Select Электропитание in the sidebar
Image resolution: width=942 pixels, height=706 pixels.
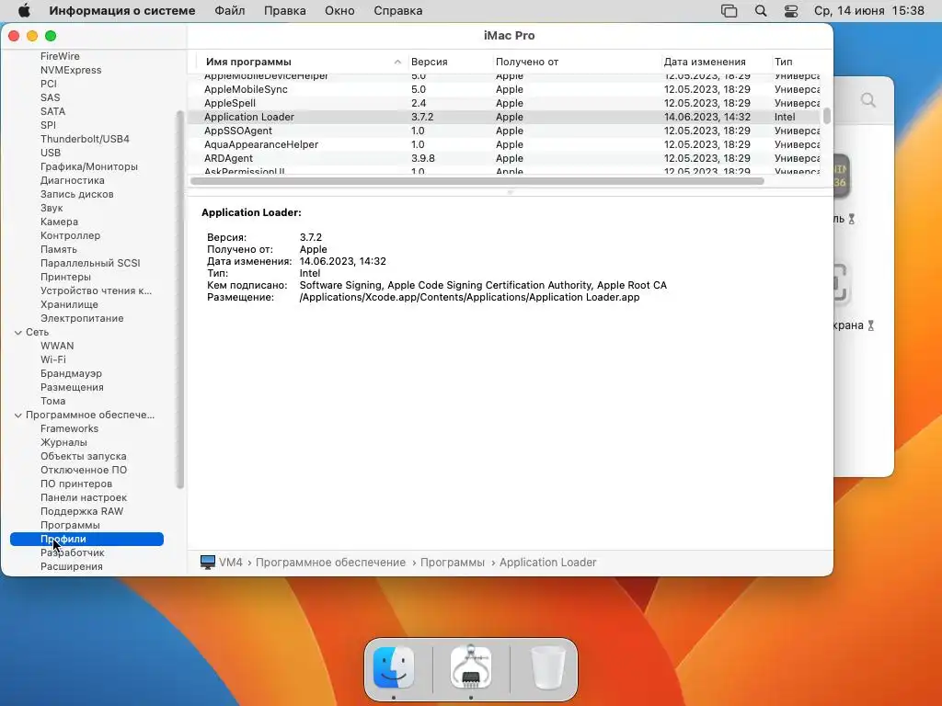[x=82, y=318]
